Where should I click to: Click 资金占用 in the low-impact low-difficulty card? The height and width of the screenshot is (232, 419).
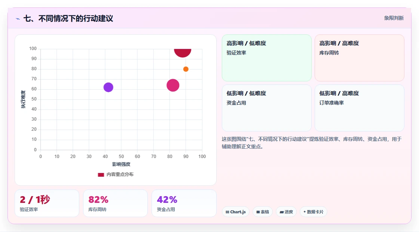click(x=236, y=103)
